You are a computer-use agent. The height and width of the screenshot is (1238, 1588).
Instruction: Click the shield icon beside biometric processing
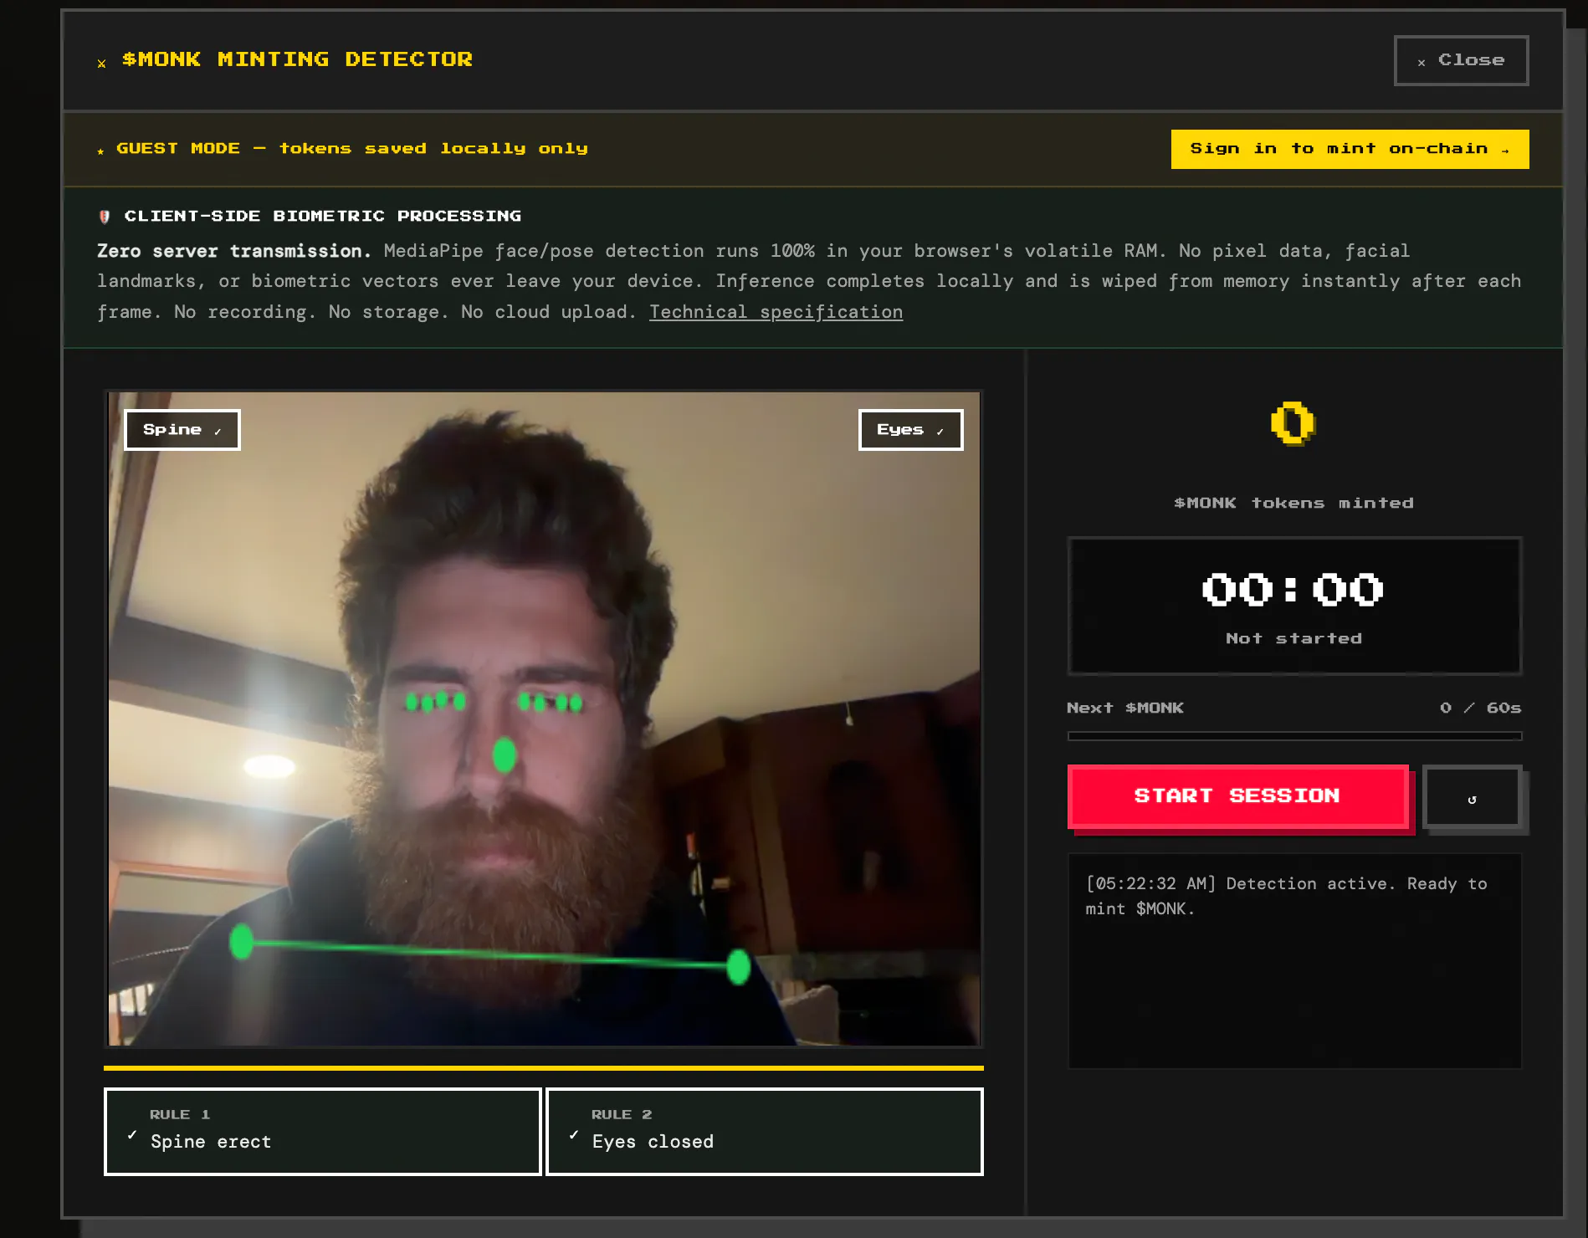(x=105, y=217)
